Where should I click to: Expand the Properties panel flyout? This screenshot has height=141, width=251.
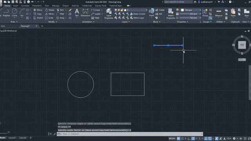(182, 22)
